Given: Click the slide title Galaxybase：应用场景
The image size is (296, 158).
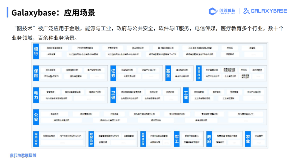Looking at the screenshot, I should (x=53, y=13).
